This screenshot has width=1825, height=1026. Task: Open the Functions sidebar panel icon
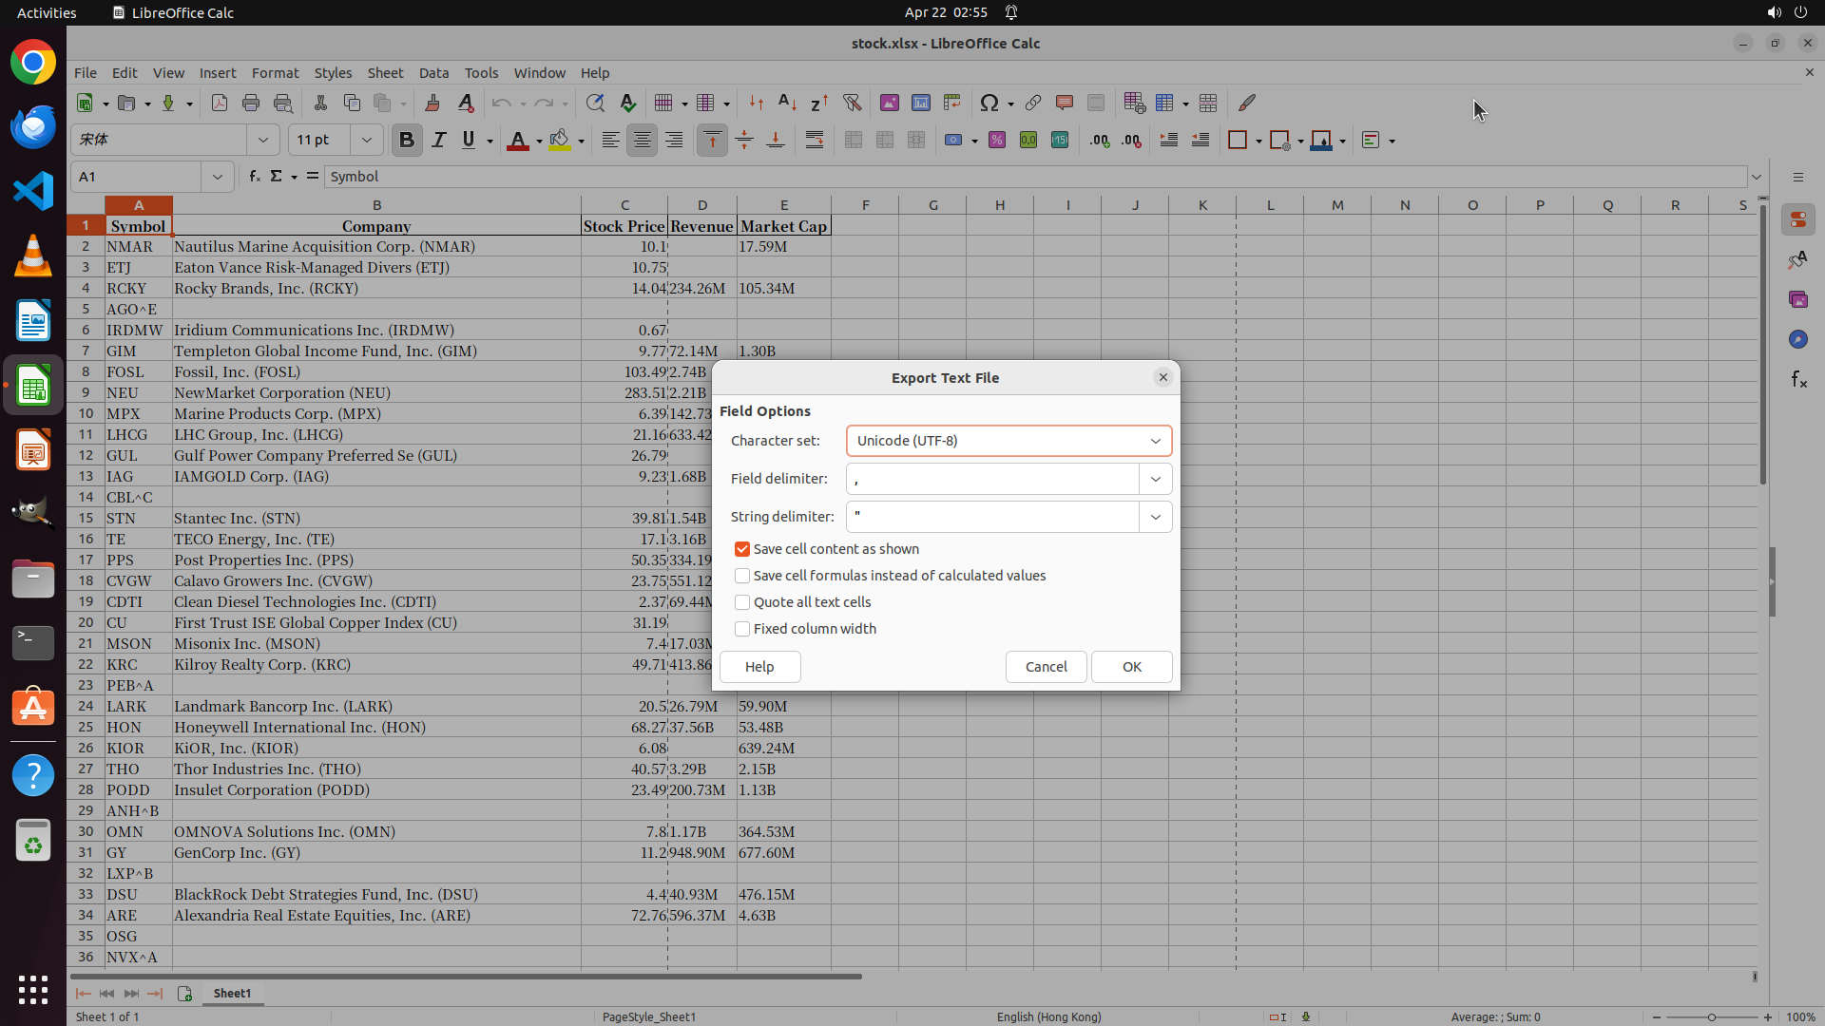[1798, 380]
